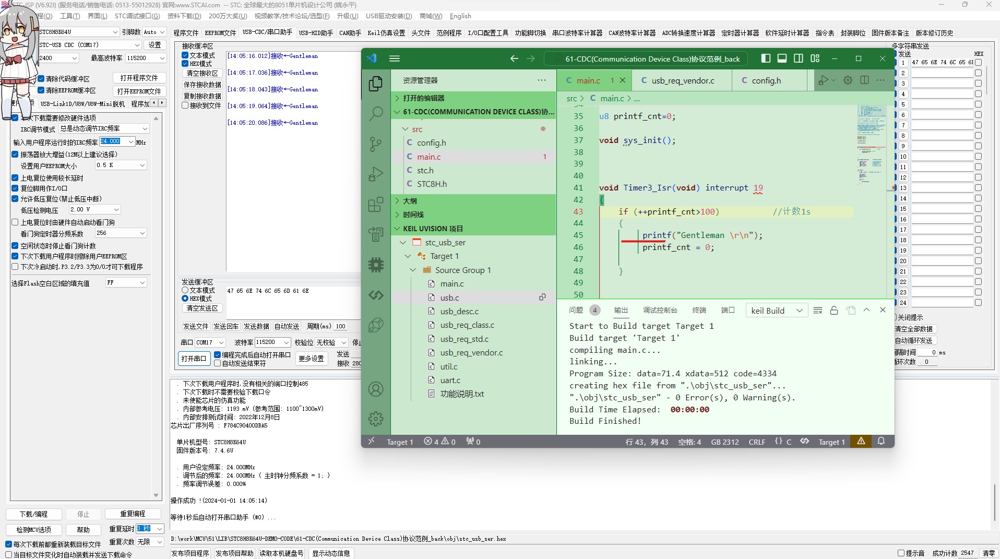Image resolution: width=1000 pixels, height=559 pixels.
Task: Click the customize layout icon
Action: 815,58
